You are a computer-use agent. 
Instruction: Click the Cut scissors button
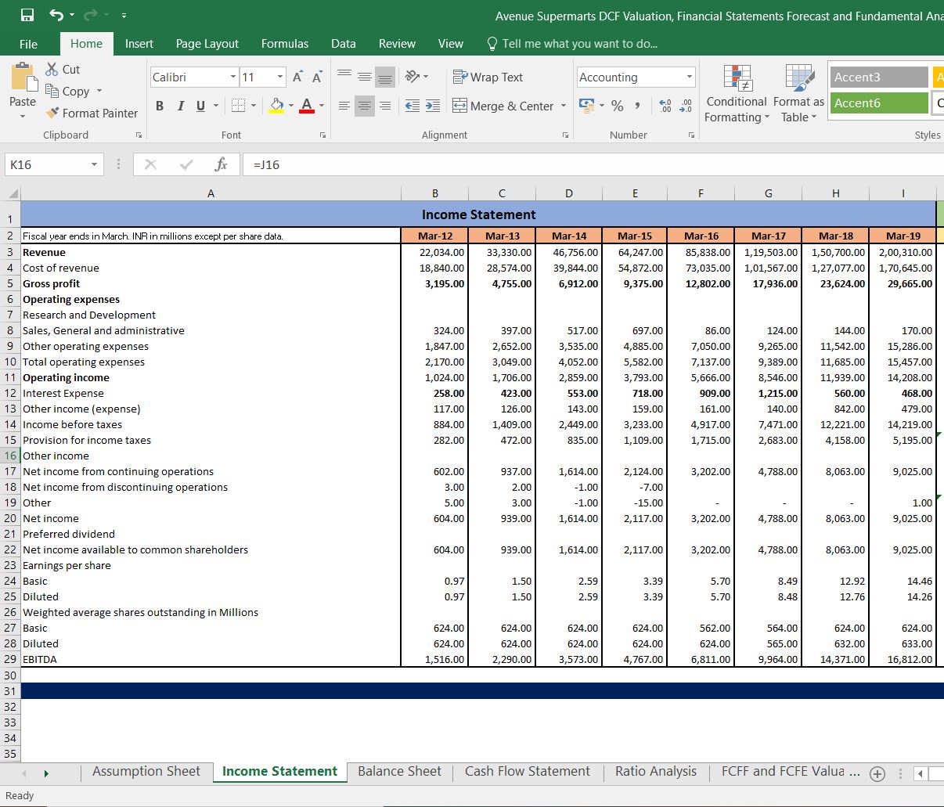pyautogui.click(x=63, y=69)
